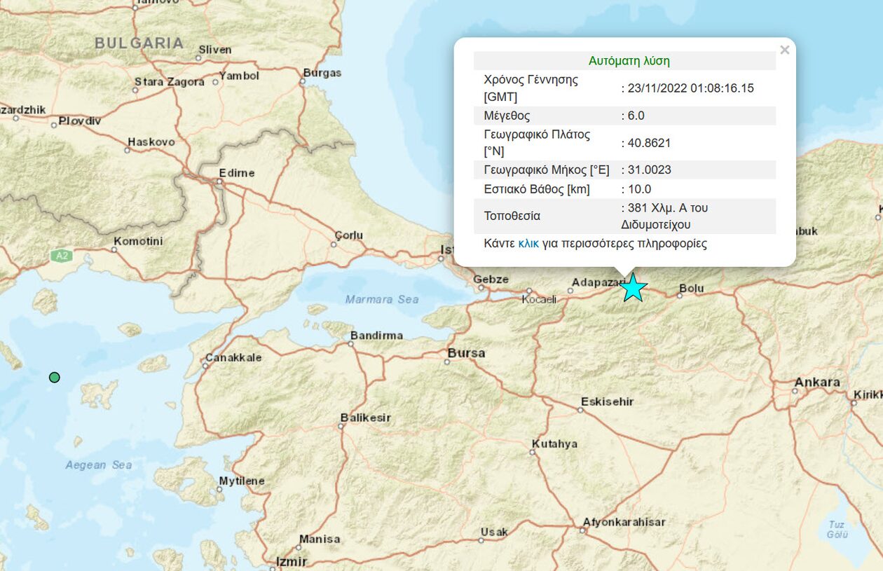The image size is (883, 571).
Task: Click the cyan star epicenter marker
Action: tap(633, 288)
